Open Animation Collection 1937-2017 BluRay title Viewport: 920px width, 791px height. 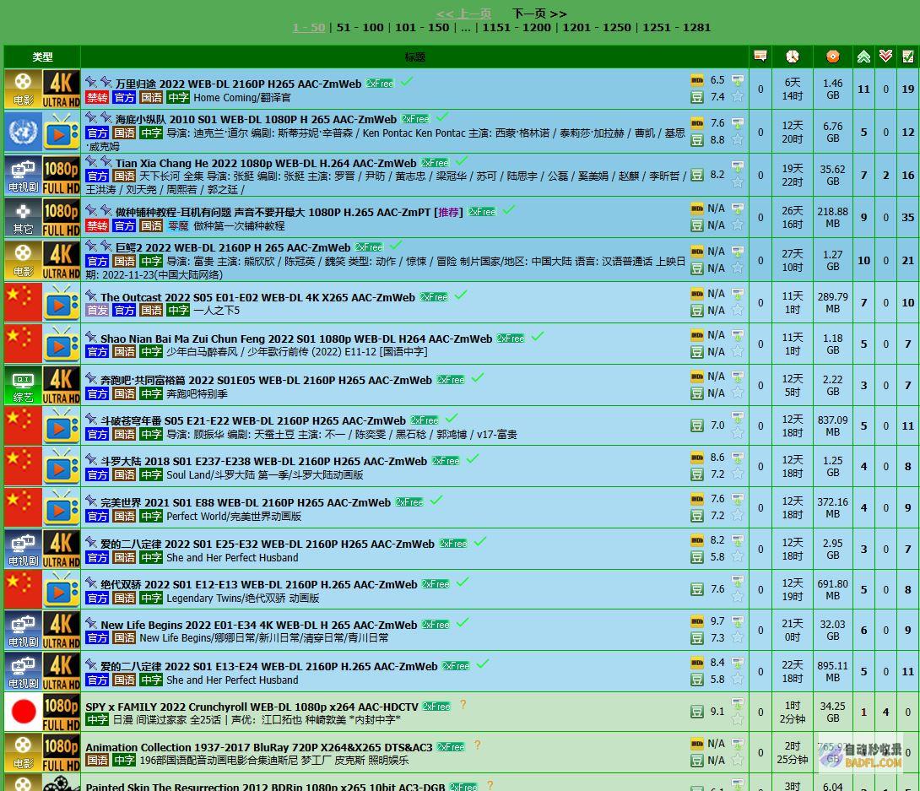pos(259,747)
